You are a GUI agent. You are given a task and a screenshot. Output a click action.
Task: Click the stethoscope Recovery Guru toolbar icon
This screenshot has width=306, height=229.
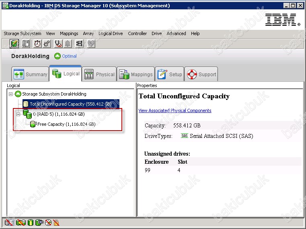pyautogui.click(x=58, y=44)
